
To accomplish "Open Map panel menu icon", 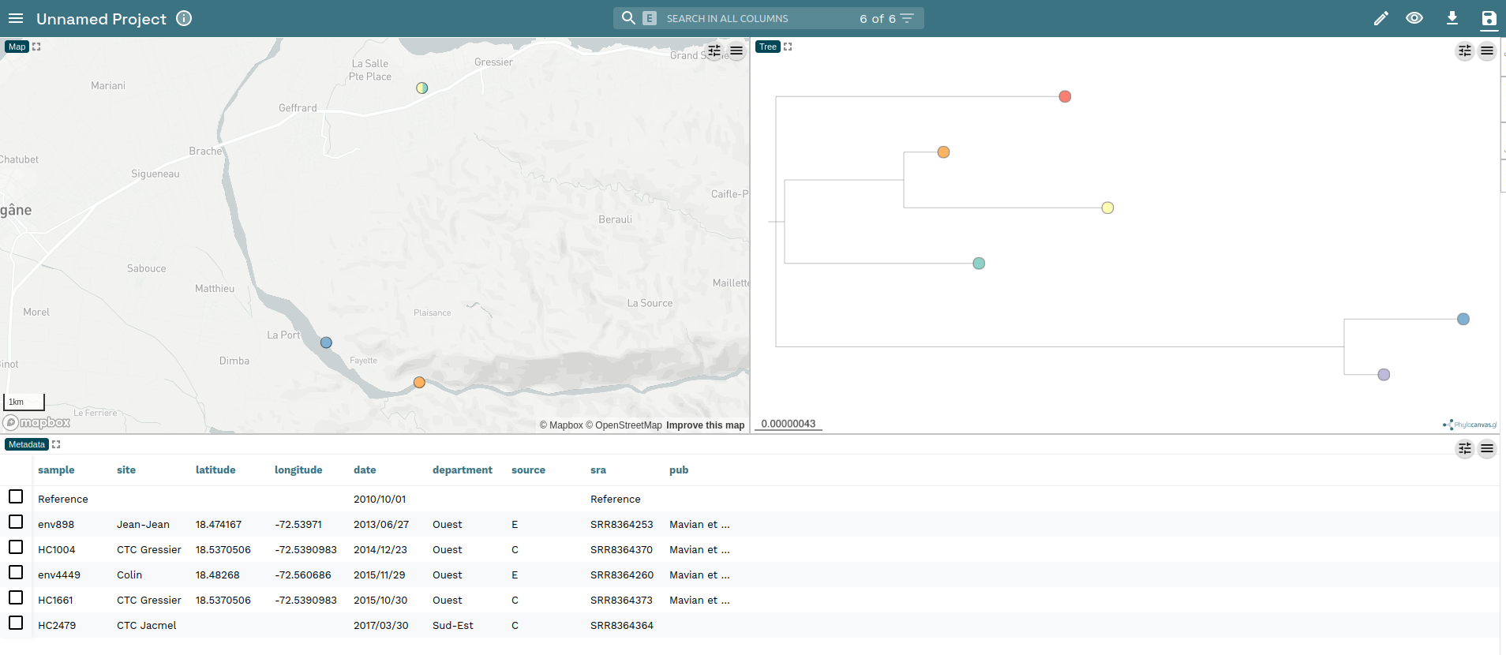I will [736, 51].
